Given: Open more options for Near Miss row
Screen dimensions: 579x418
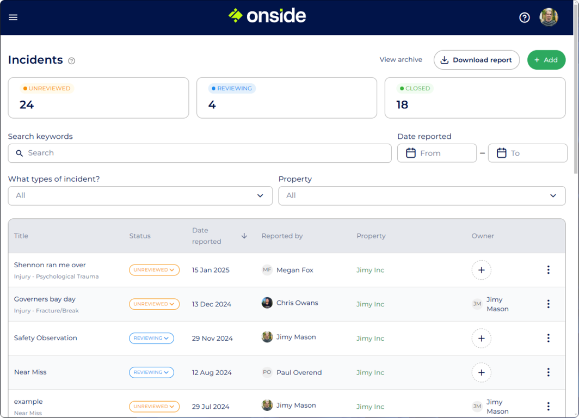Looking at the screenshot, I should (x=548, y=372).
